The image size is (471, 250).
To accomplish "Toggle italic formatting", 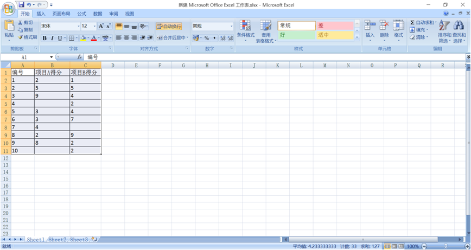I will coord(52,39).
